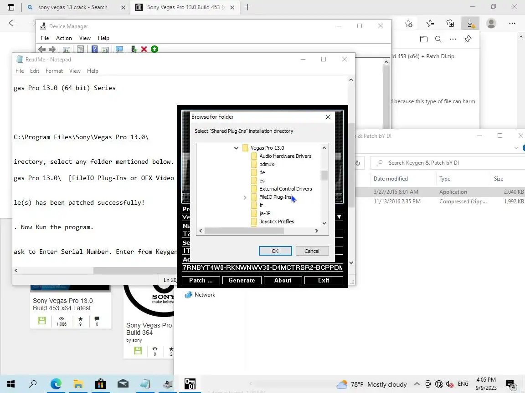This screenshot has width=525, height=393.
Task: Click the taskbar search magnifier
Action: [33, 383]
